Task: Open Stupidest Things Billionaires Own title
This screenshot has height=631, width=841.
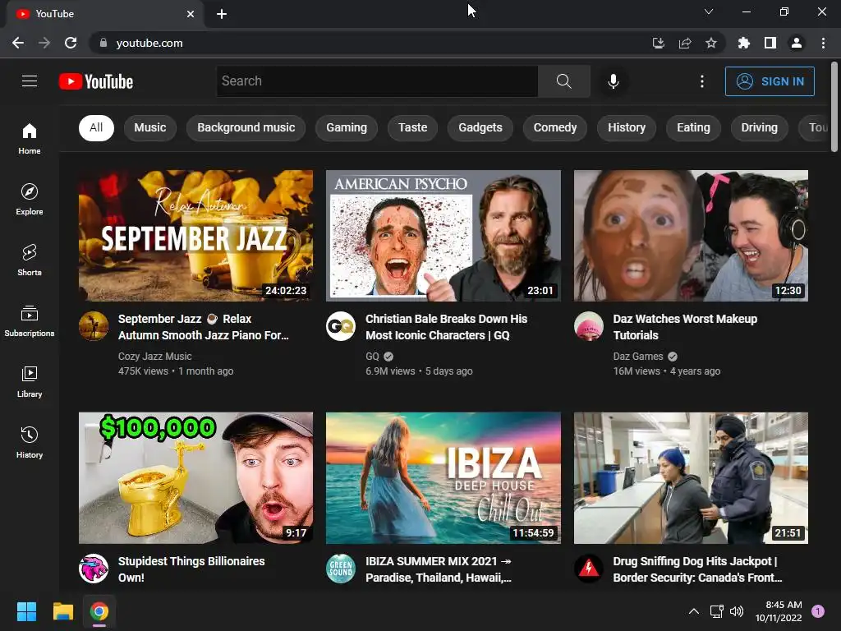Action: pos(191,569)
